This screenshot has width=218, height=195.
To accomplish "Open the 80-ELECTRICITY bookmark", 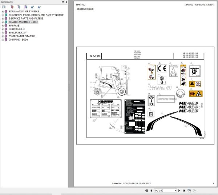I will pos(17,33).
